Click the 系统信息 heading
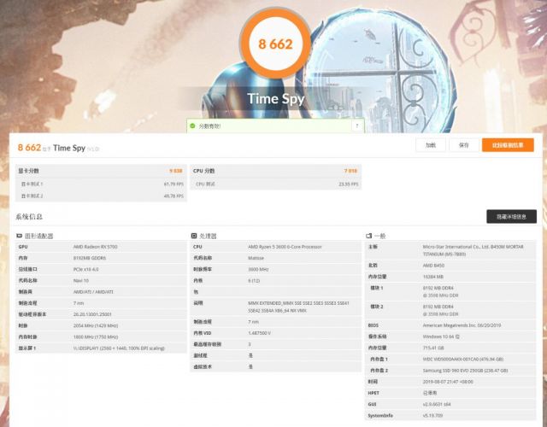The image size is (547, 427). tap(29, 216)
